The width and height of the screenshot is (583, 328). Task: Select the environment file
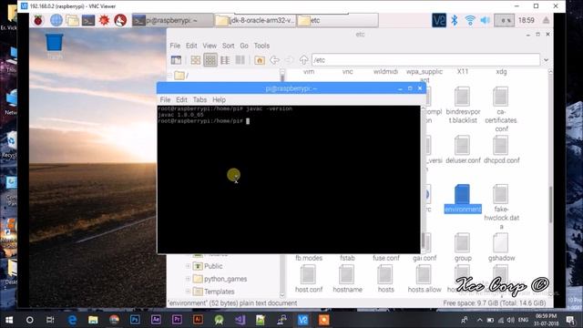463,199
